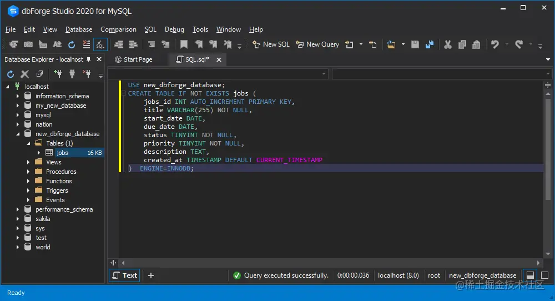
Task: Click the plug icon with red X
Action: (87, 74)
